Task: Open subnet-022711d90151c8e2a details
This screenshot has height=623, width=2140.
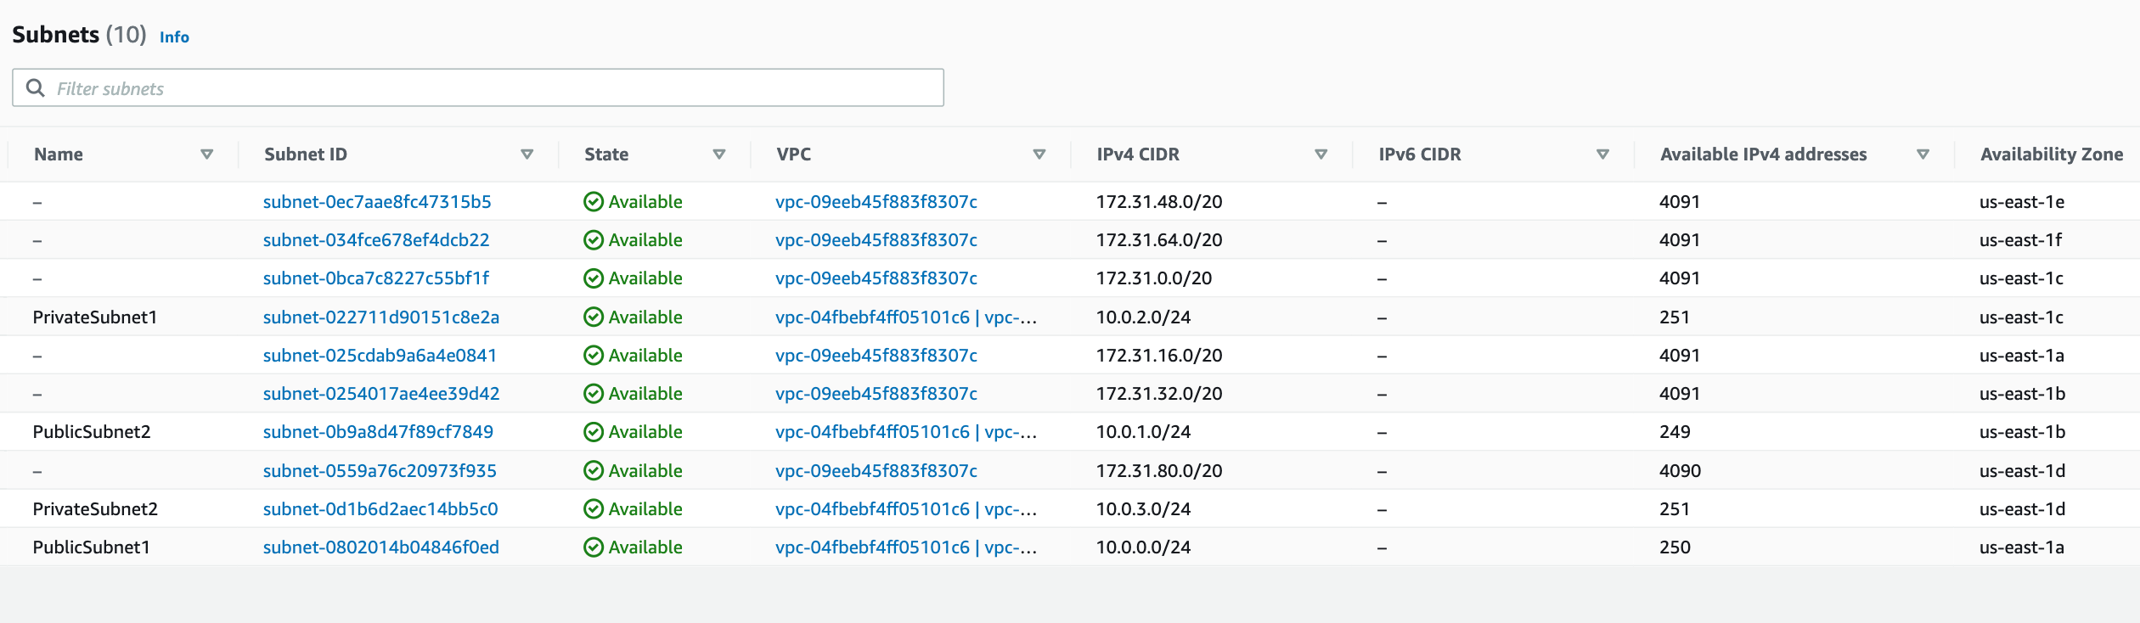Action: [x=380, y=317]
